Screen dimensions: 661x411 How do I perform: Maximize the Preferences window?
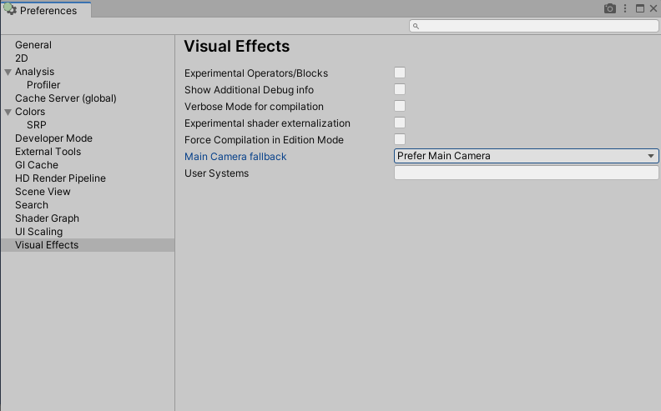pos(640,9)
